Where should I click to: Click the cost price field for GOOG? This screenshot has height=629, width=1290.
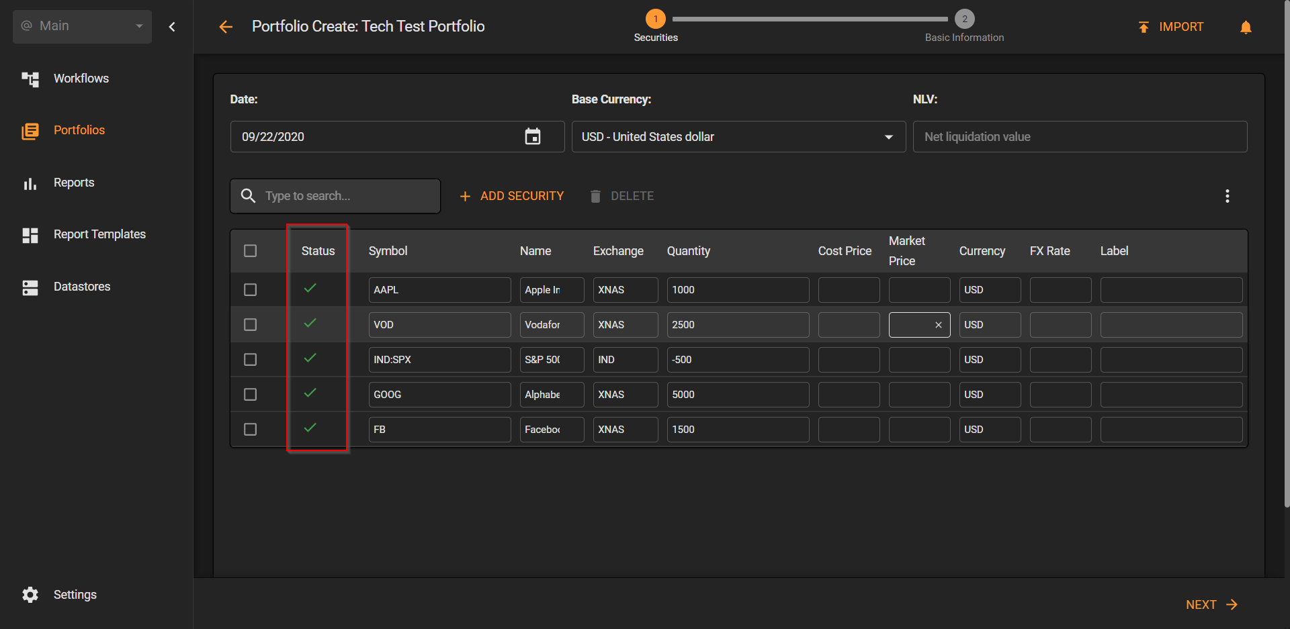tap(849, 395)
